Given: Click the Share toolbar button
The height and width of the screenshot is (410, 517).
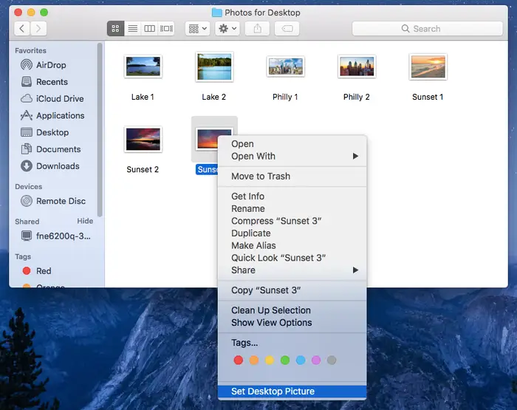Looking at the screenshot, I should tap(257, 29).
